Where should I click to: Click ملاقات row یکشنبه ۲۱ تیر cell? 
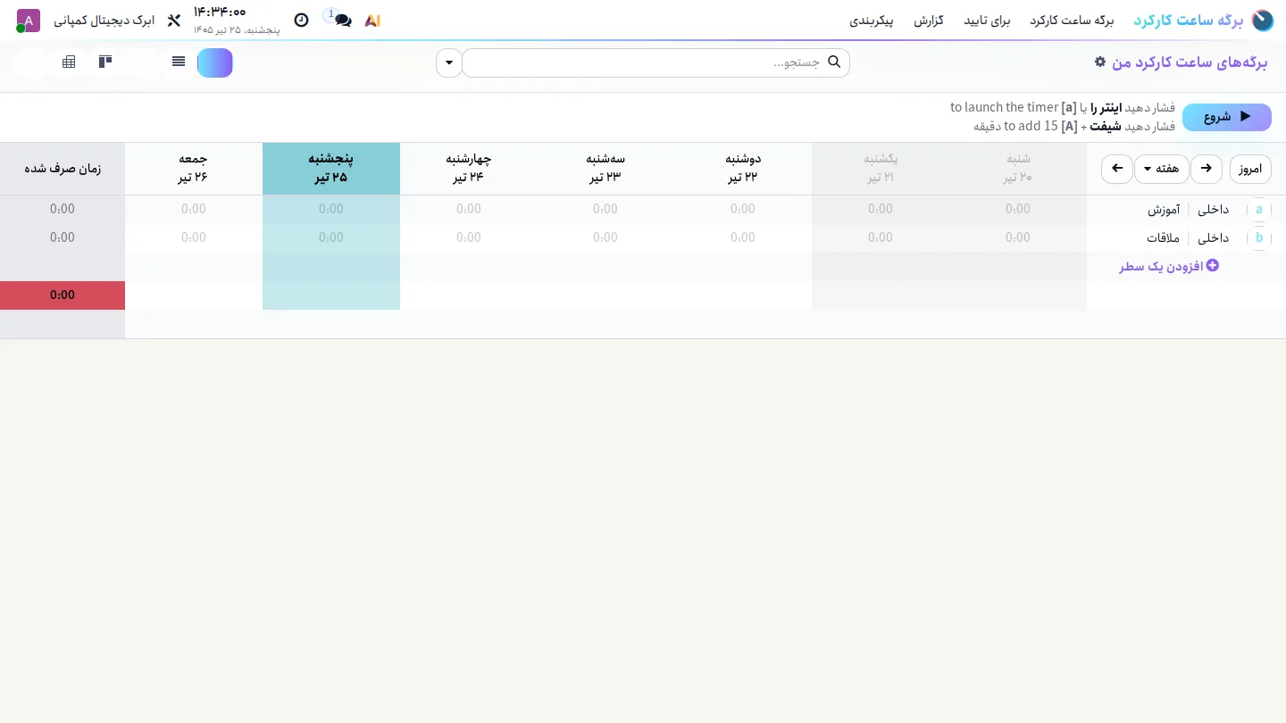881,238
